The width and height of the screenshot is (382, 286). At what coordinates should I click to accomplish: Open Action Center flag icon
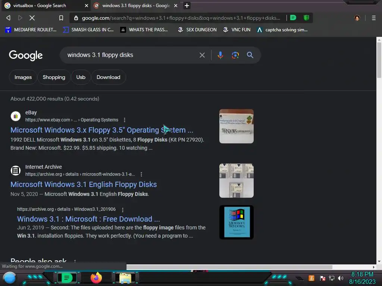(323, 278)
